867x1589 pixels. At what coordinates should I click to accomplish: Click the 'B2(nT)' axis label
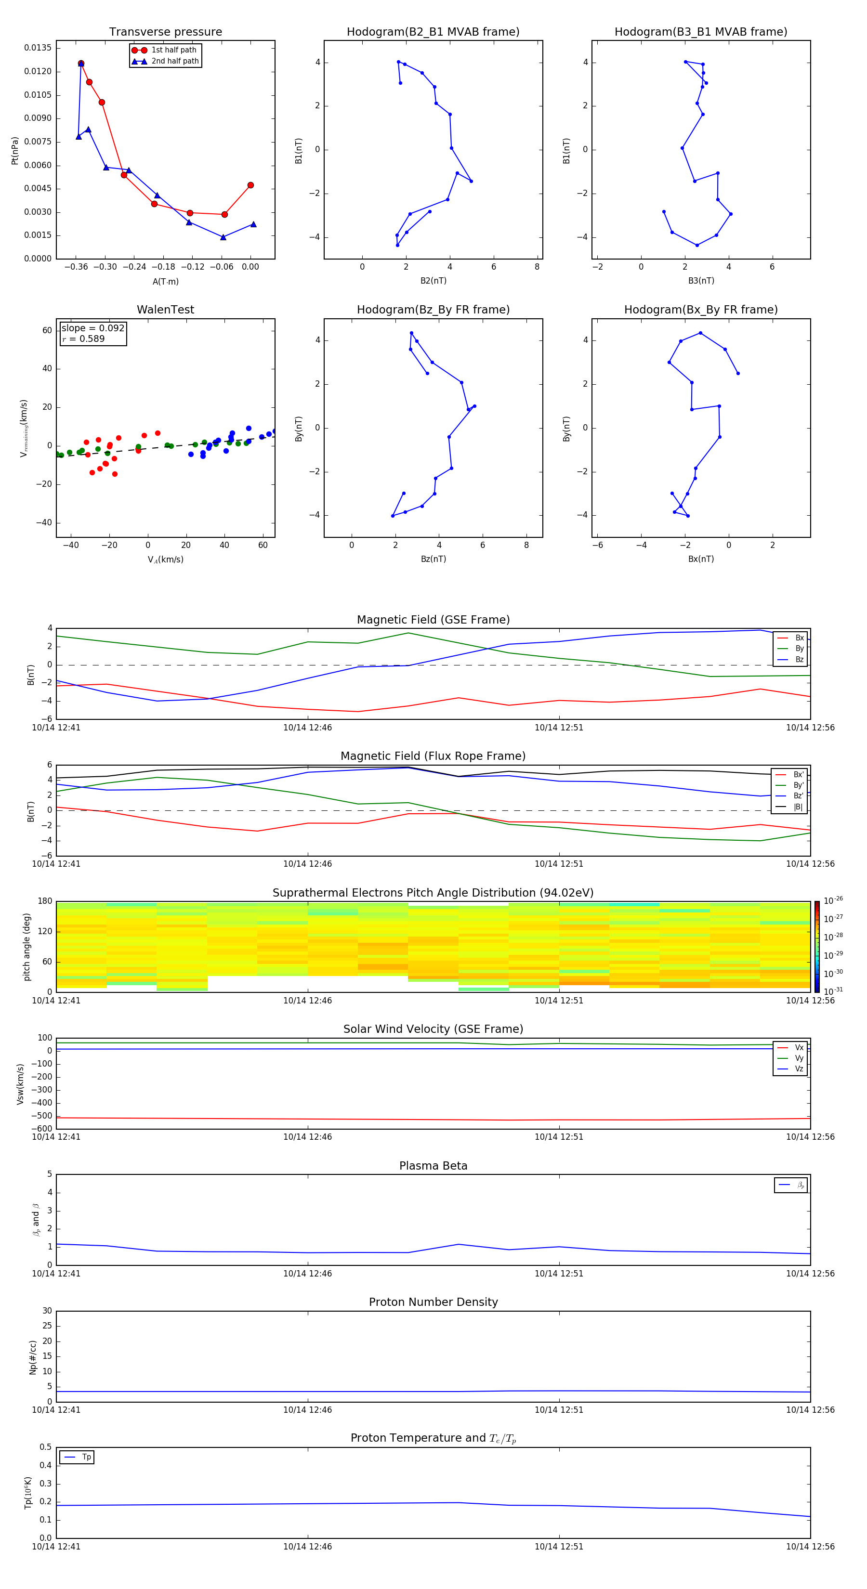pos(433,281)
